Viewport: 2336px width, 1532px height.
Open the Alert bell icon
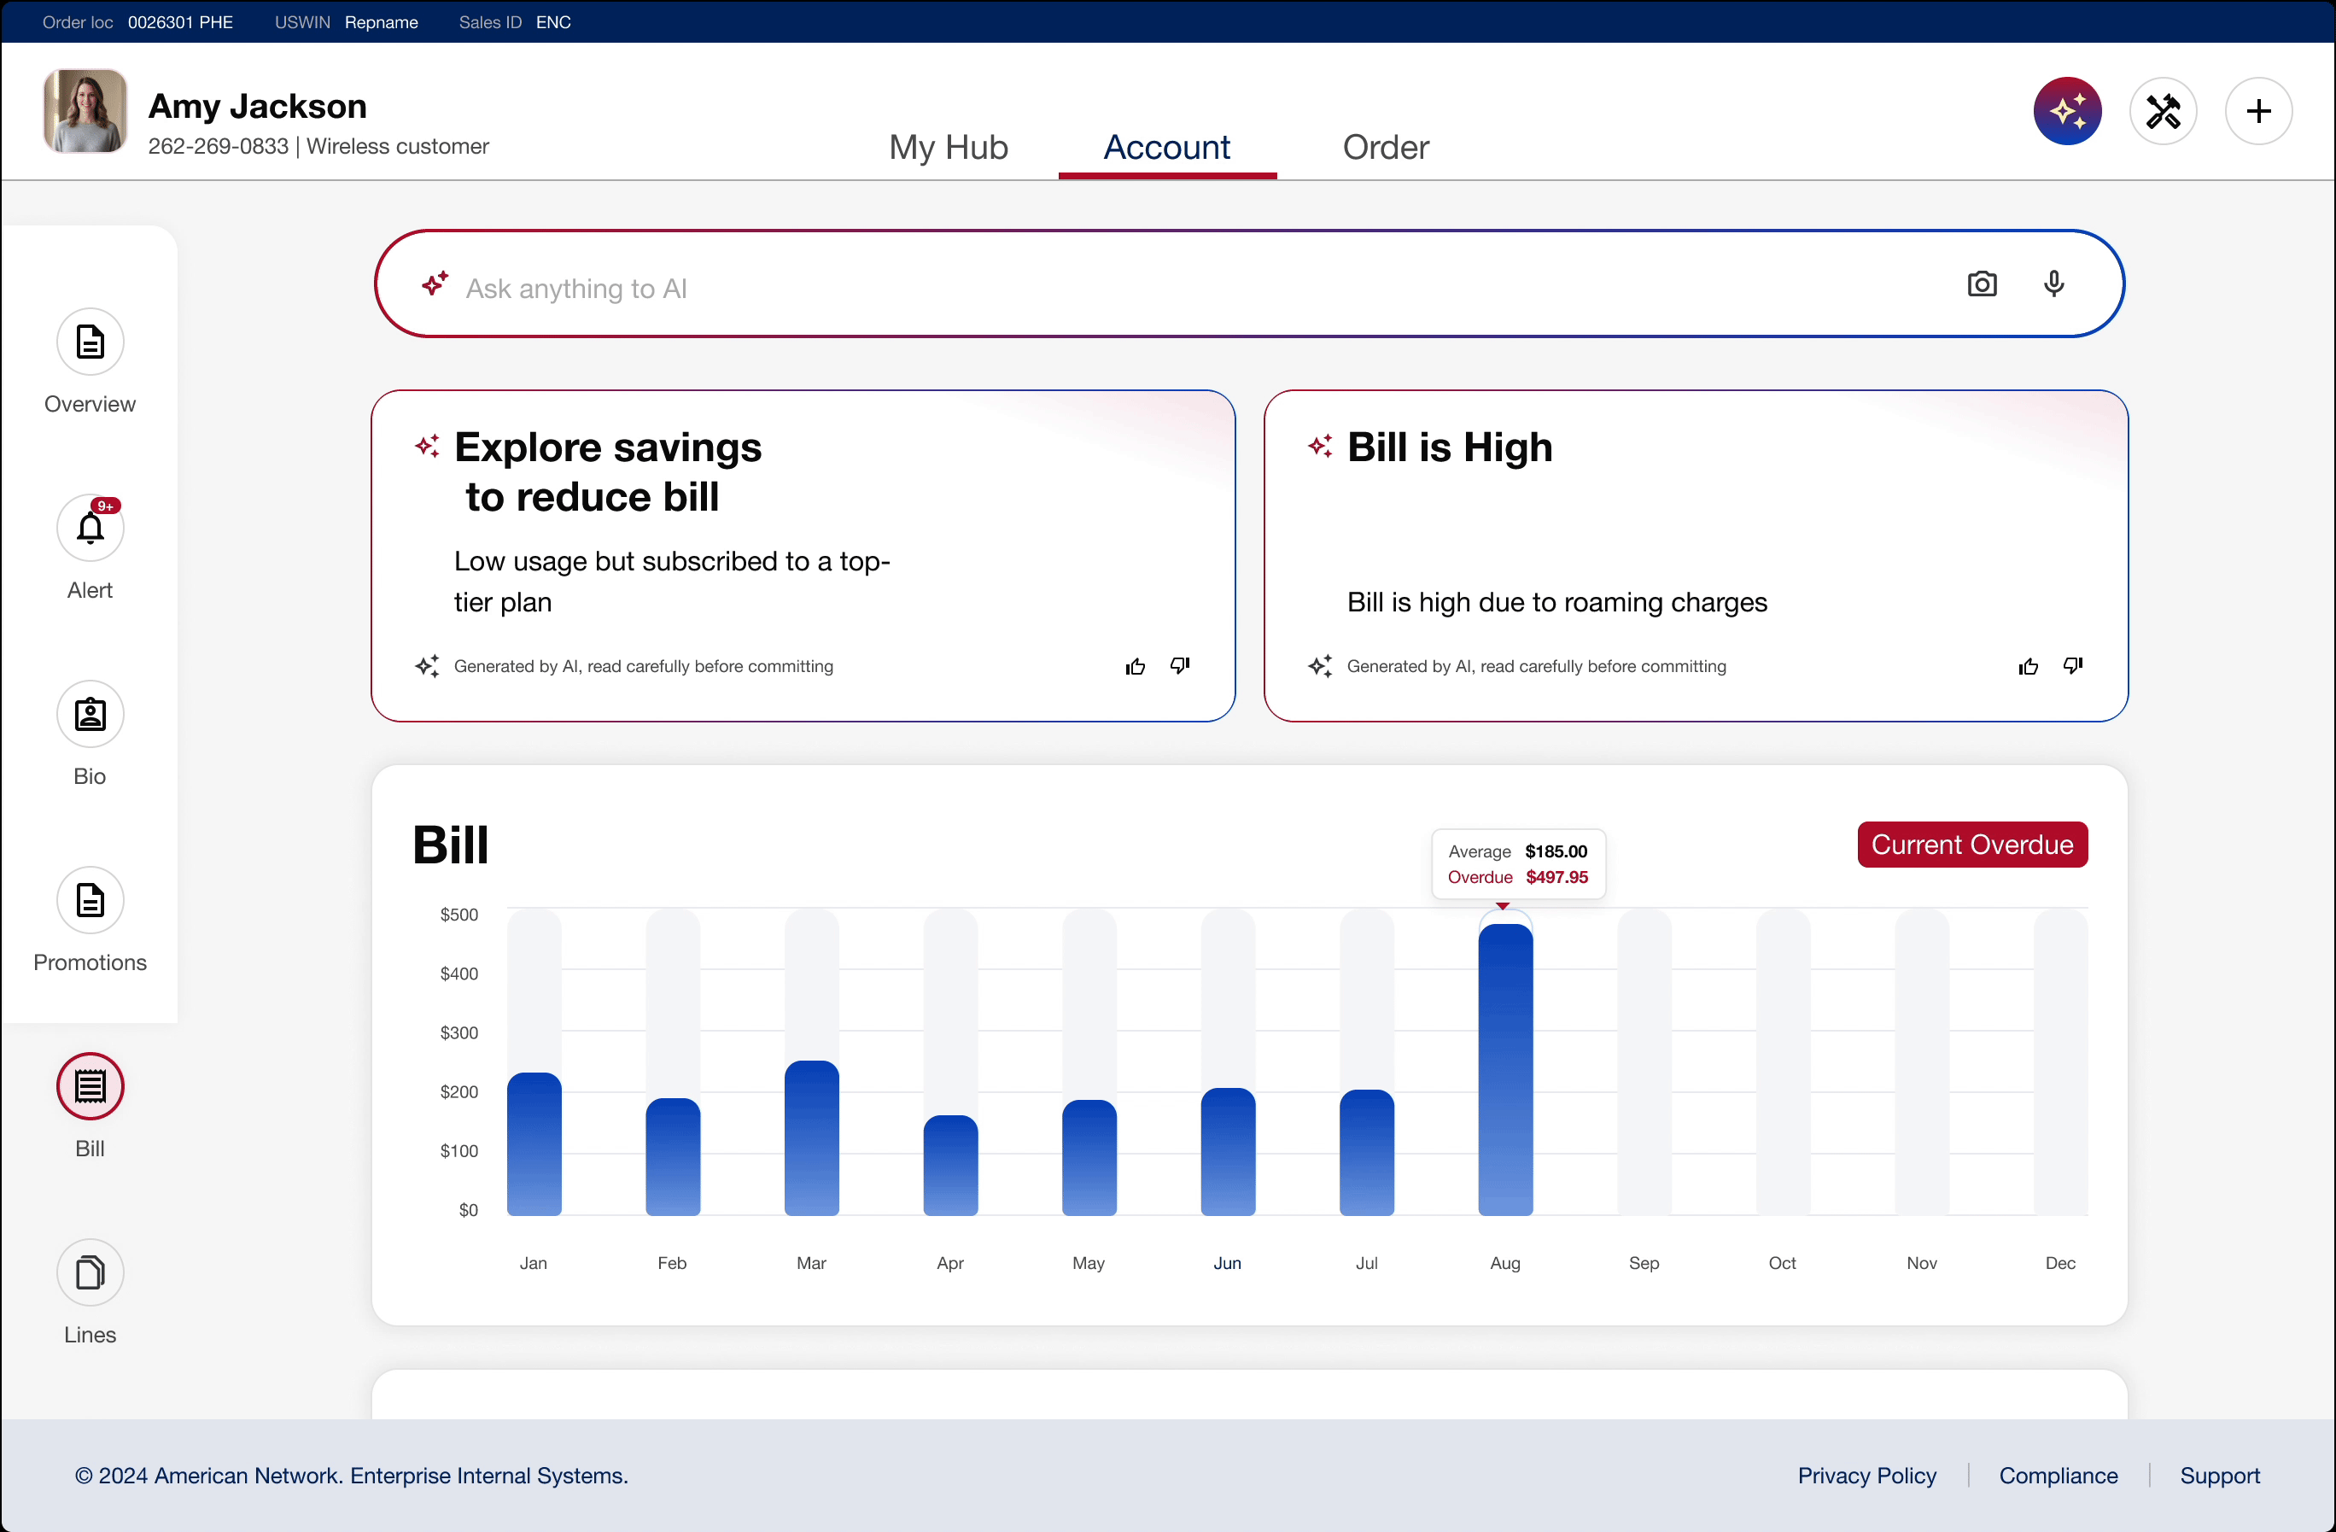[91, 528]
